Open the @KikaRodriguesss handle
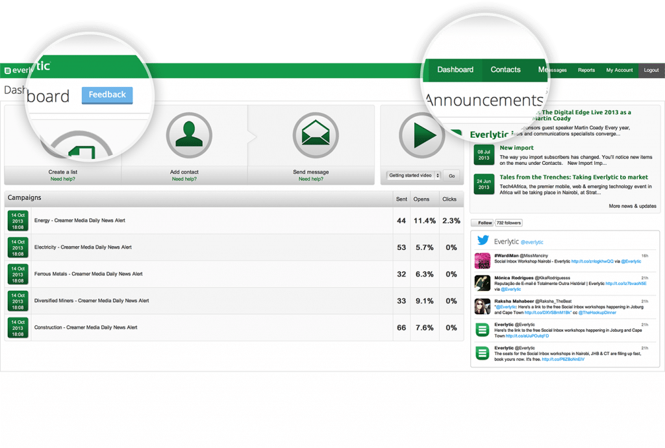665x448 pixels. point(553,278)
